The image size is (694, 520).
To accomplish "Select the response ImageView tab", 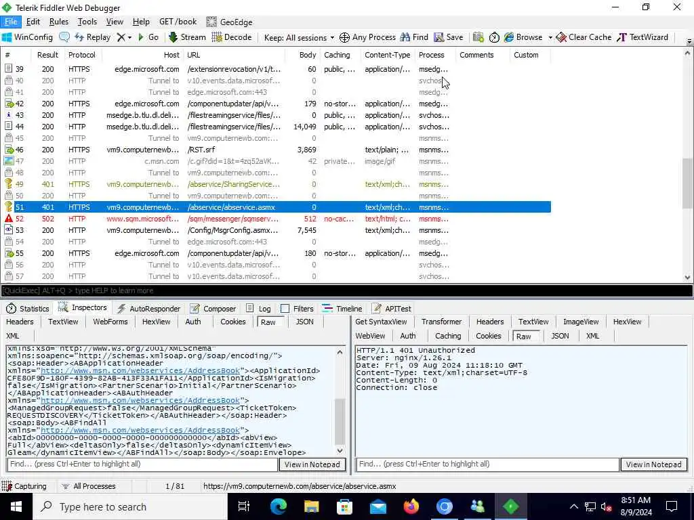I will click(581, 322).
